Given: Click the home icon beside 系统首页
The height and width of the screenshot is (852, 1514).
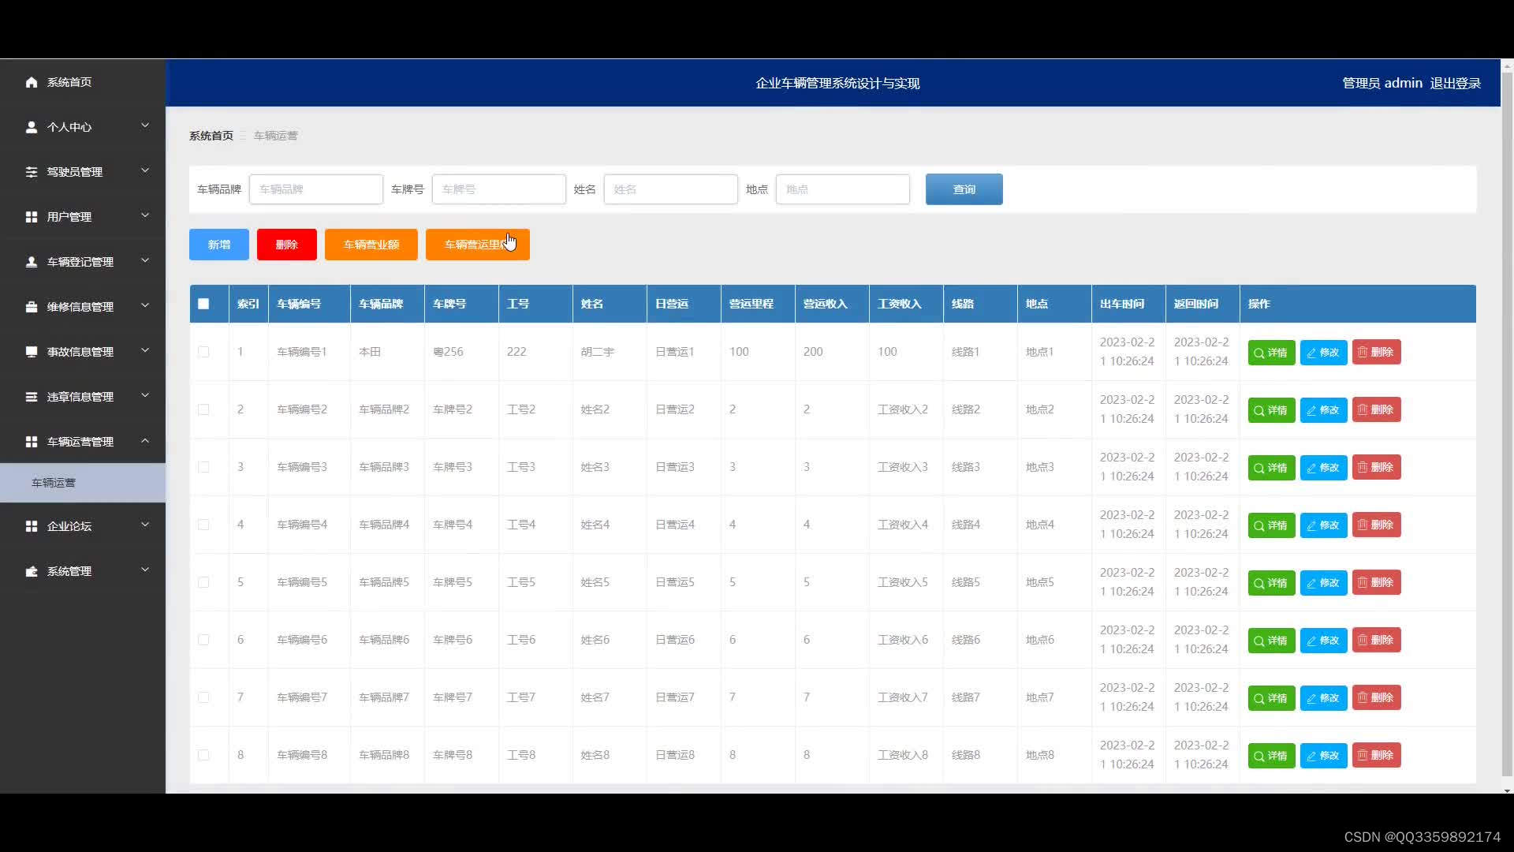Looking at the screenshot, I should tap(32, 82).
